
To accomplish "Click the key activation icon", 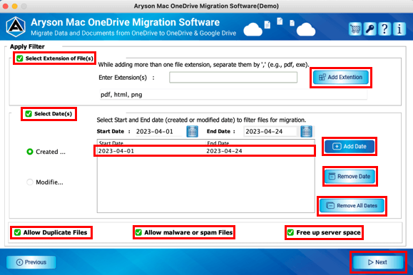I will pyautogui.click(x=369, y=29).
